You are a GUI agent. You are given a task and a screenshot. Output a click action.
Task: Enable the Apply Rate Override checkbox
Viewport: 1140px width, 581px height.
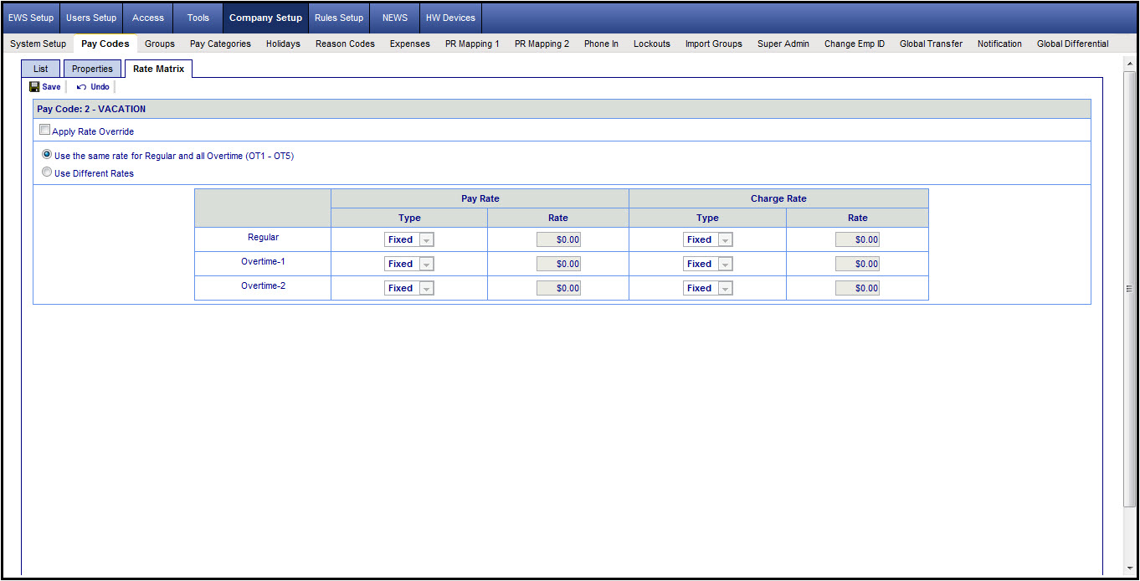point(45,131)
